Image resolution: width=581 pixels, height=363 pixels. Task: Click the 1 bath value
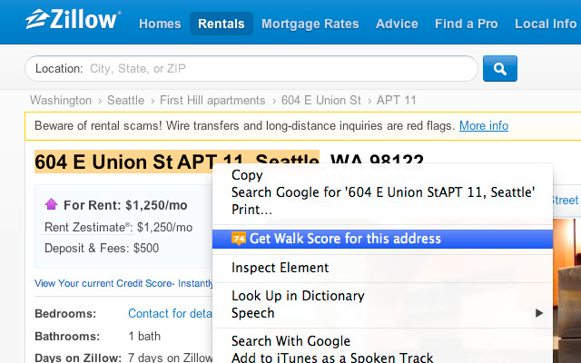(x=144, y=337)
